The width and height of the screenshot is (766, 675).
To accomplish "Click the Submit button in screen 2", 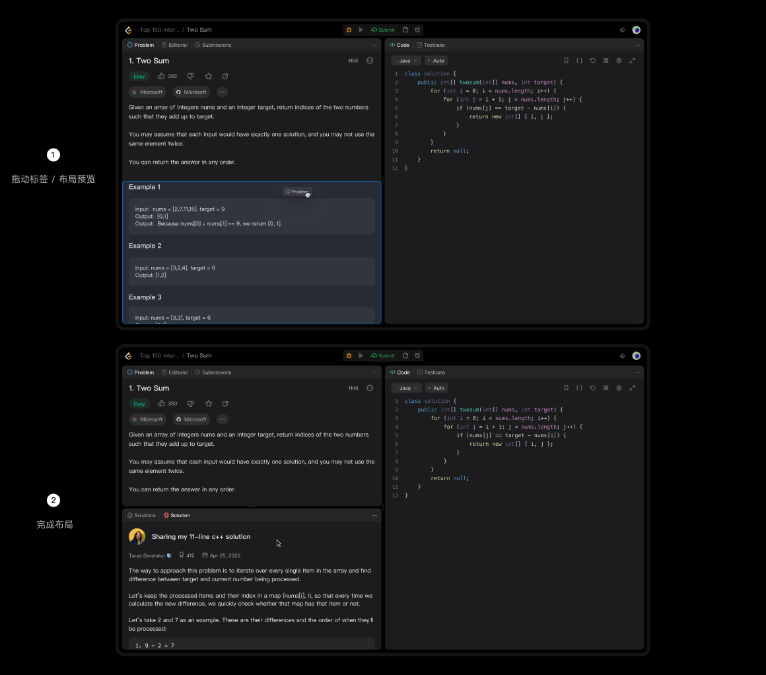I will (x=383, y=356).
